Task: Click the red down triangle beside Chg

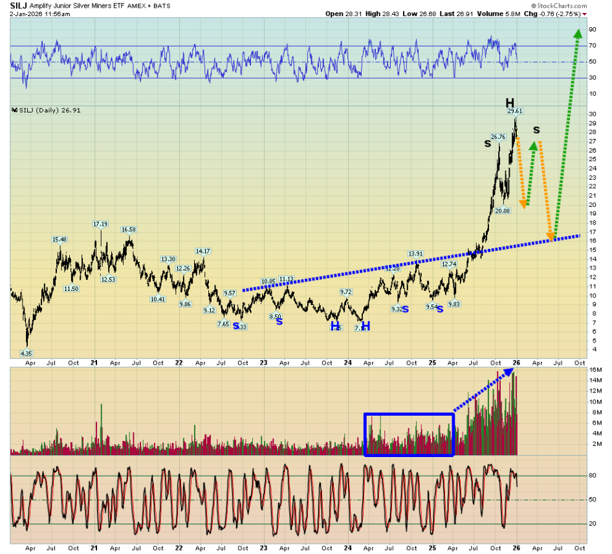Action: (x=585, y=14)
